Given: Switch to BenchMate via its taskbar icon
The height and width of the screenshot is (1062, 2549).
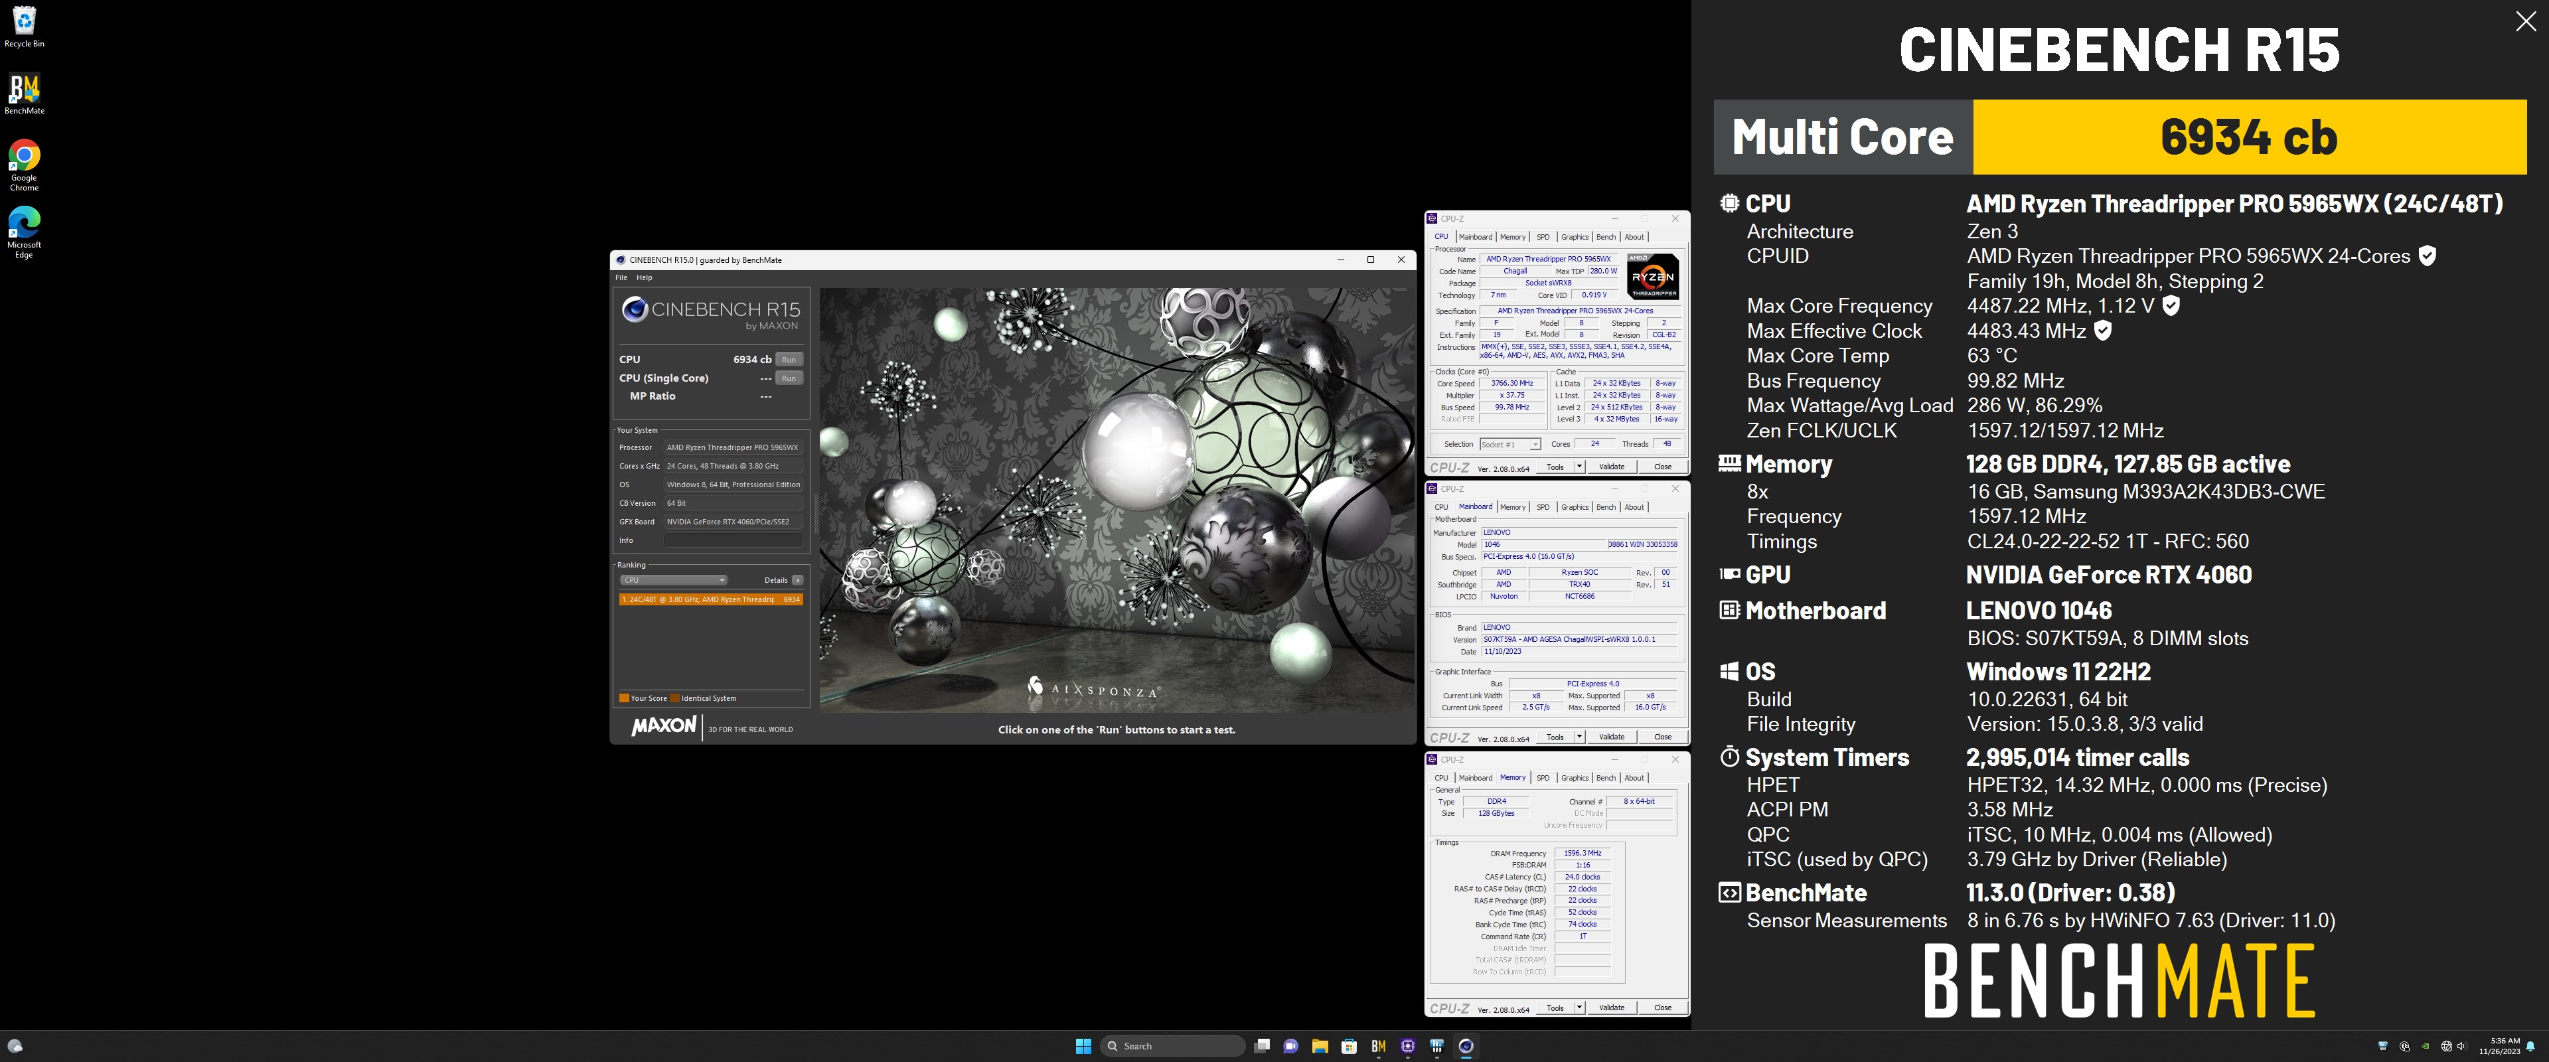Looking at the screenshot, I should 1379,1046.
